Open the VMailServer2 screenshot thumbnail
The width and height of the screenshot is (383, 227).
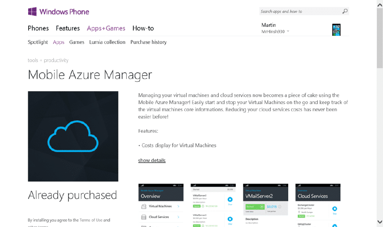(265, 205)
